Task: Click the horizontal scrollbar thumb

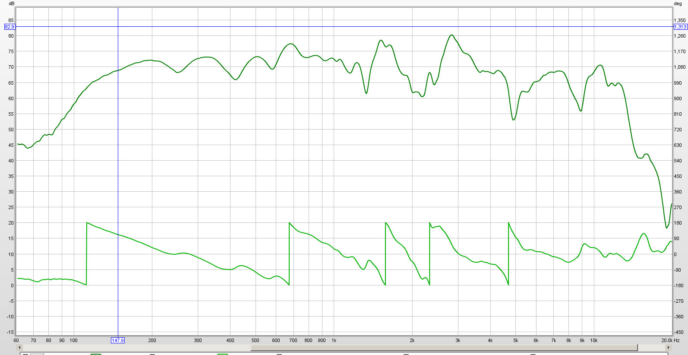Action: click(x=444, y=348)
